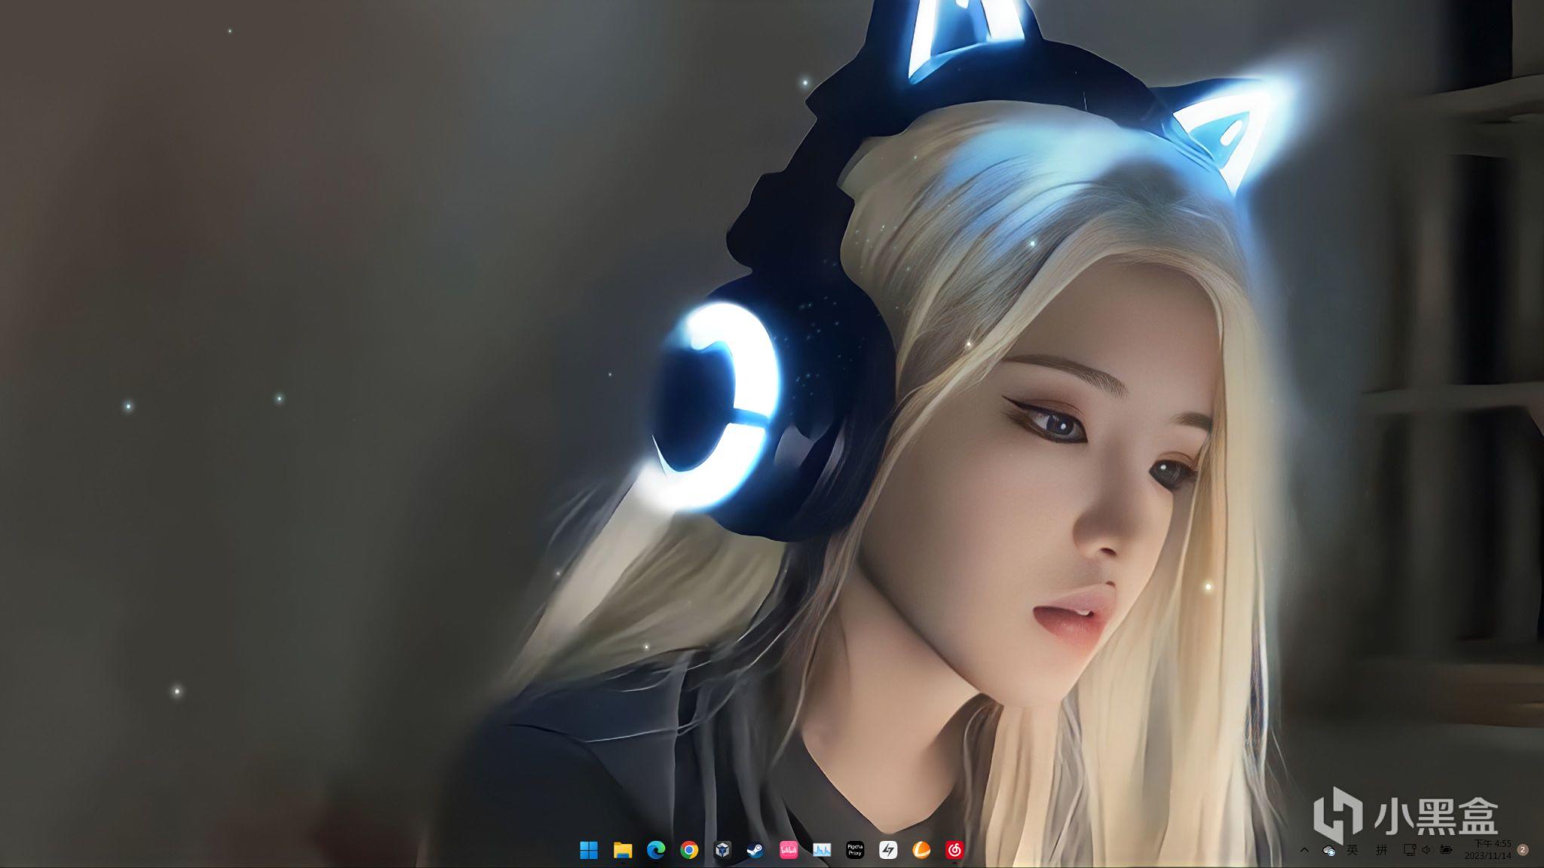Open the network status tray icon
The width and height of the screenshot is (1544, 868).
pyautogui.click(x=1409, y=850)
